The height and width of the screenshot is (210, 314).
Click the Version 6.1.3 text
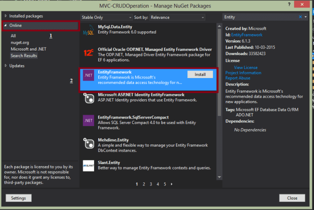pos(238,41)
